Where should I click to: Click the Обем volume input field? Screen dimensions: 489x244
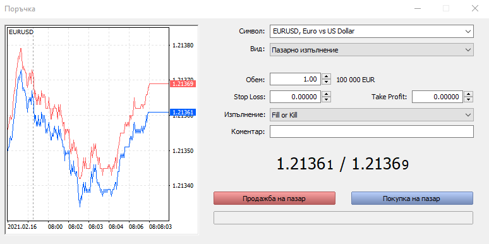coord(295,79)
